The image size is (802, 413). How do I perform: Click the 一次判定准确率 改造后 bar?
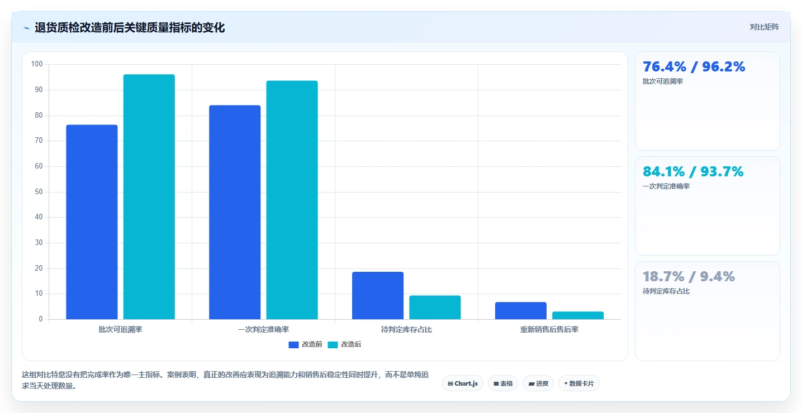tap(292, 200)
